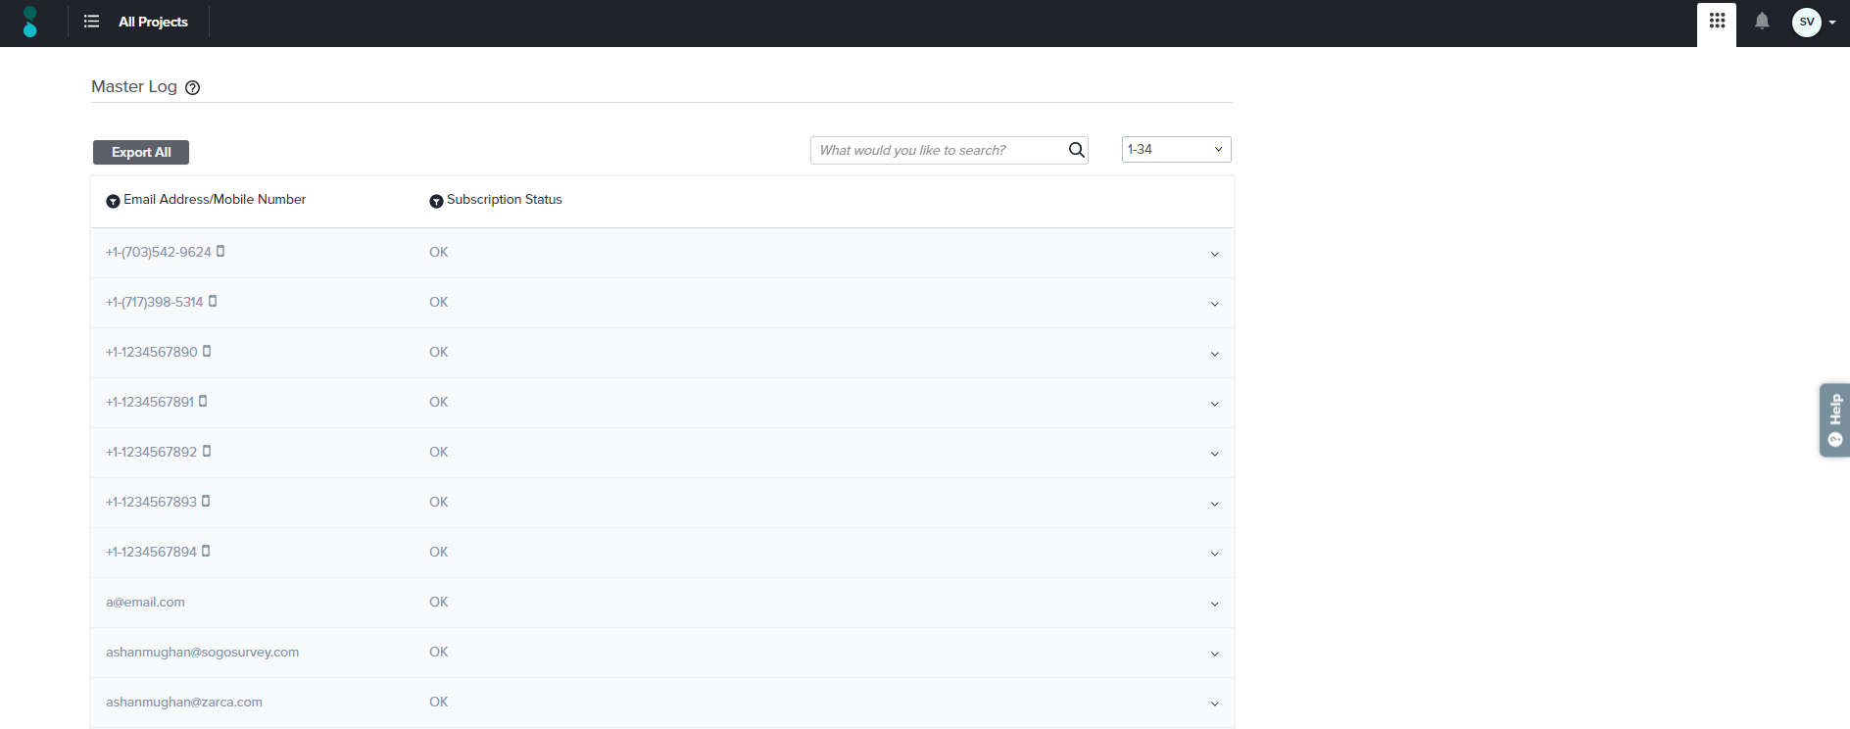Screen dimensions: 1850x729
Task: Open the account dropdown arrow beside SV
Action: point(1832,23)
